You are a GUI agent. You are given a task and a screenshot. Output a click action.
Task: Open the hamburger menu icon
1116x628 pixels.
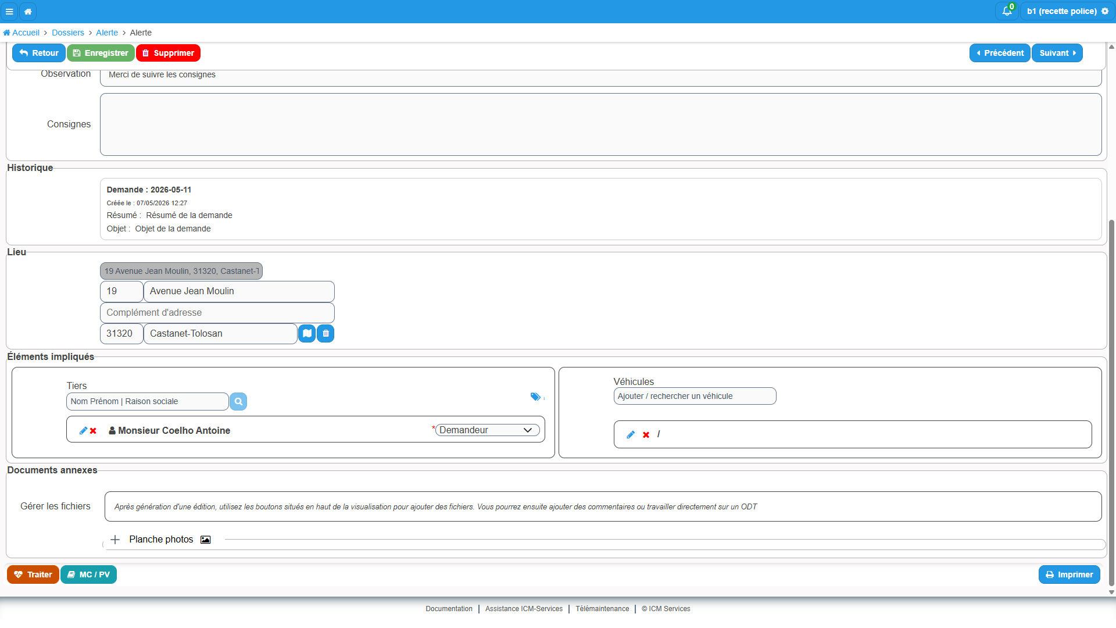point(9,11)
